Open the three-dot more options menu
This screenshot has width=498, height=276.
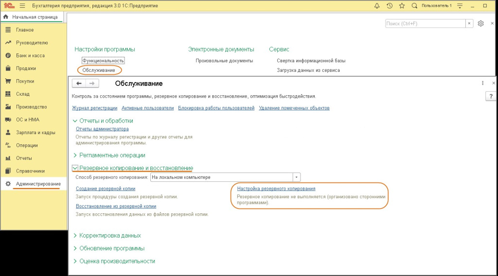click(482, 83)
